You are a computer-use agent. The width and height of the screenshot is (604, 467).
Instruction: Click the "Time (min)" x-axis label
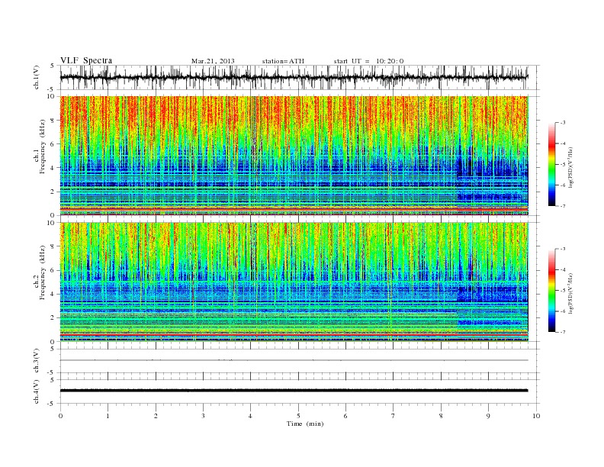click(x=305, y=424)
